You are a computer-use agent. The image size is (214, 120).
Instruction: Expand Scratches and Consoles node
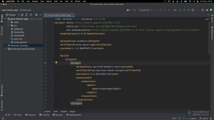pos(5,49)
